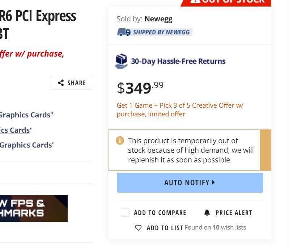The image size is (289, 248).
Task: Click the Newegg seller name
Action: 158,19
